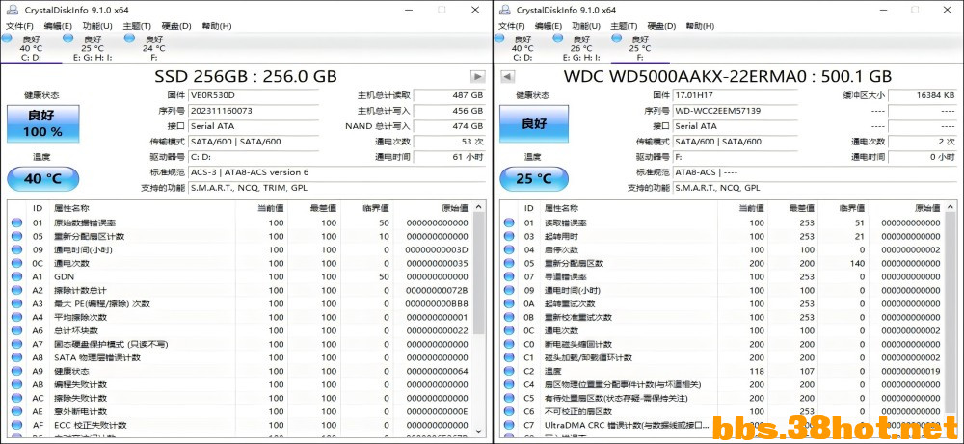964x444 pixels.
Task: Click standard field ACS-3 | ATA8-ACS version 6
Action: click(x=336, y=172)
